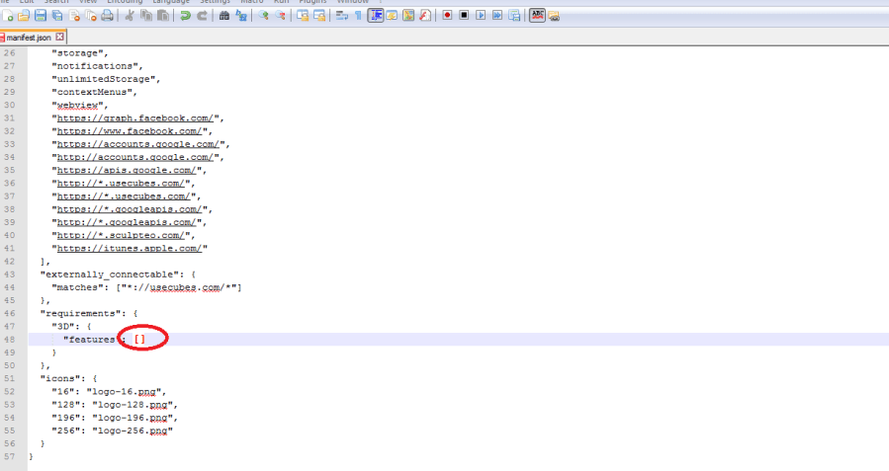This screenshot has width=889, height=471.
Task: Play back the recorded macro
Action: point(481,16)
